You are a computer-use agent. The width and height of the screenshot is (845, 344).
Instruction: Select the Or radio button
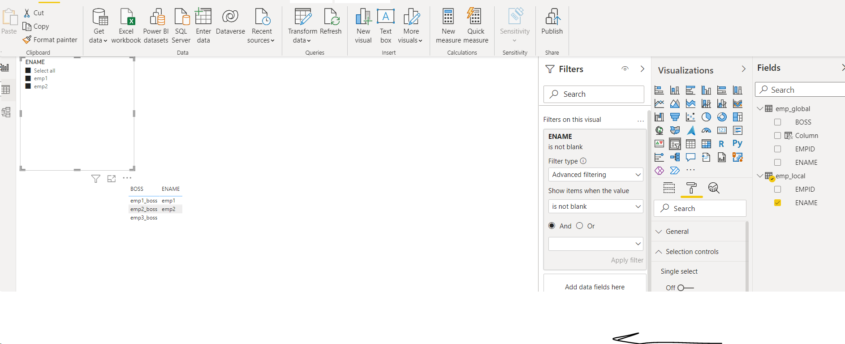579,226
